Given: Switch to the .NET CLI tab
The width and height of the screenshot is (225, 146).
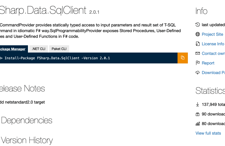Looking at the screenshot, I should [x=38, y=49].
